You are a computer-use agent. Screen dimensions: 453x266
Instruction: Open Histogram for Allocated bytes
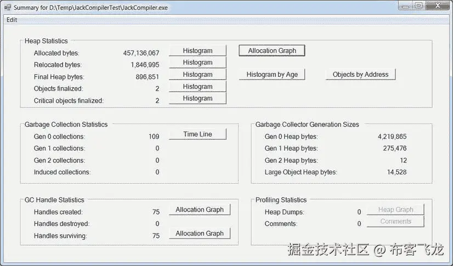coord(197,50)
